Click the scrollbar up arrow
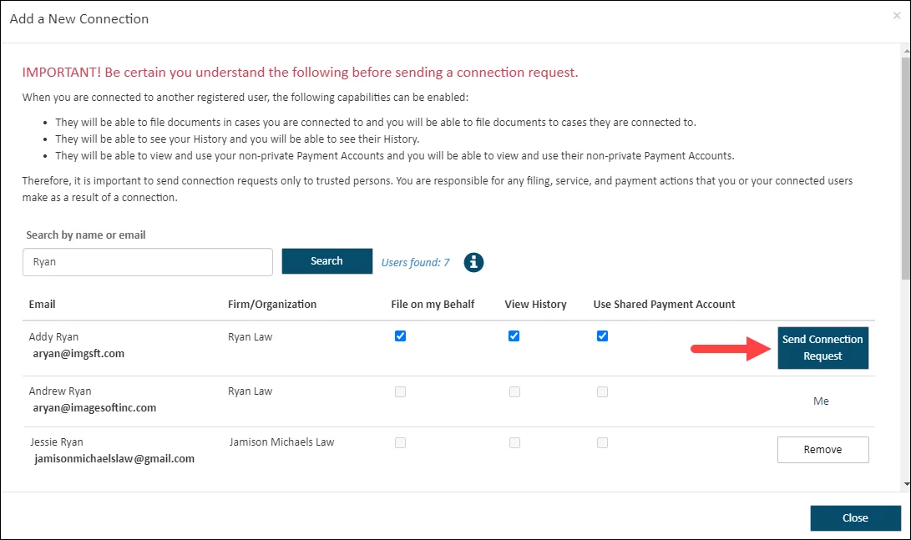Image resolution: width=911 pixels, height=540 pixels. [906, 51]
